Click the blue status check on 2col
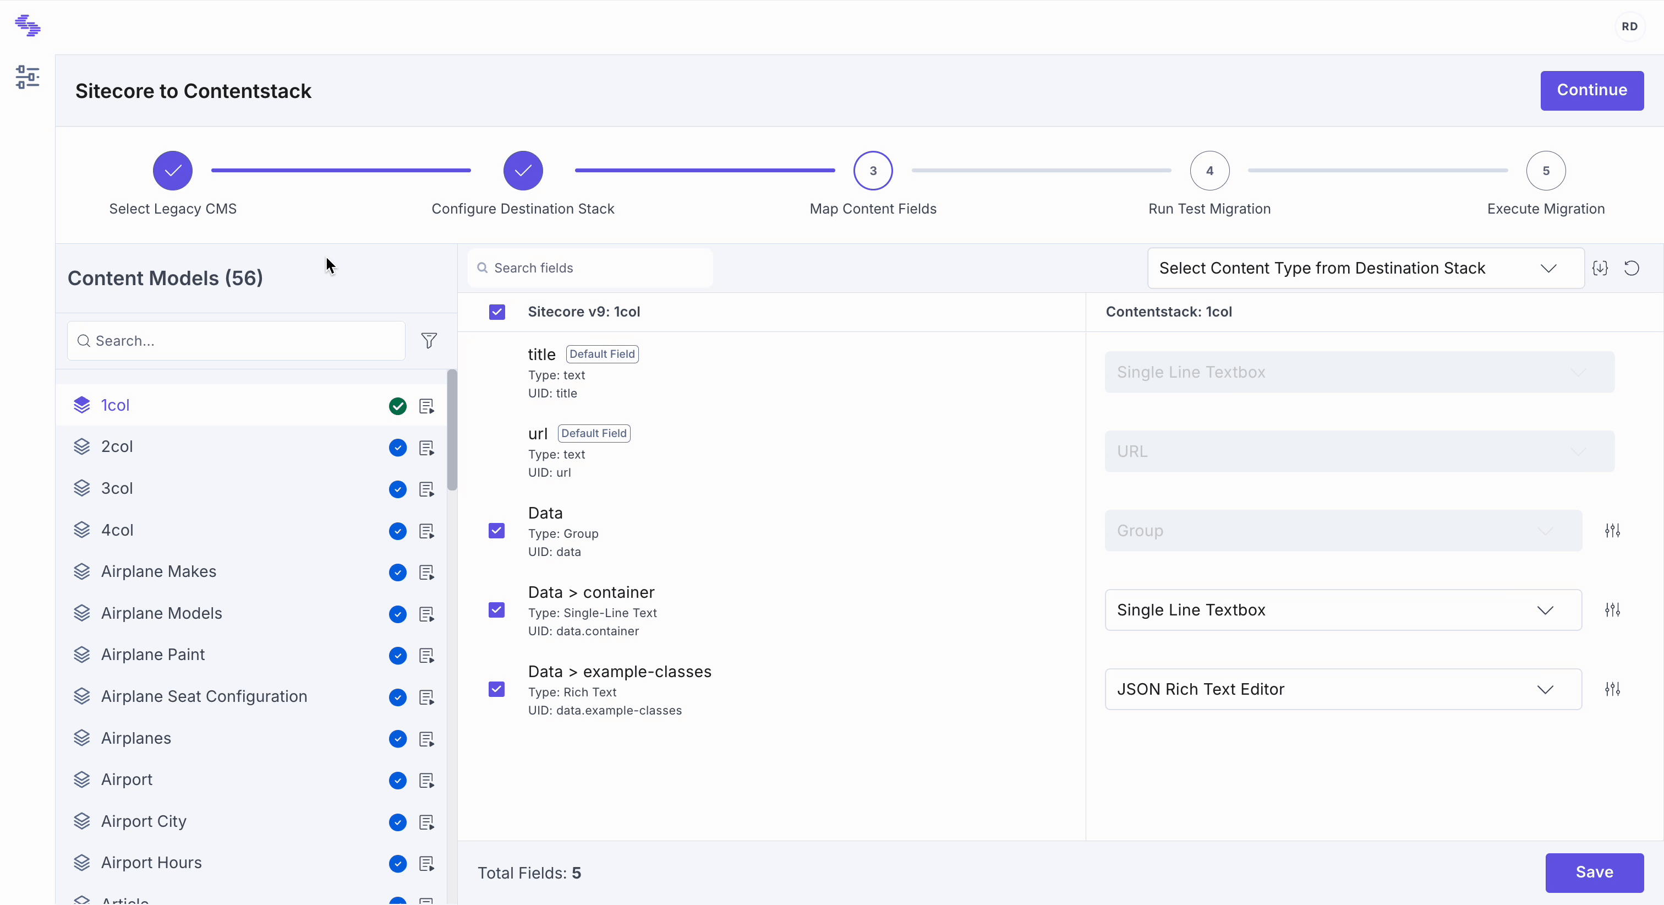 [398, 448]
